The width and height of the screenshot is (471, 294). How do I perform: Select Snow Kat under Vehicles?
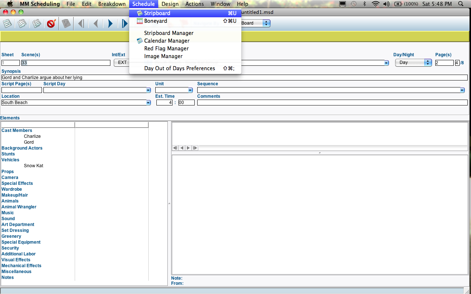click(33, 166)
